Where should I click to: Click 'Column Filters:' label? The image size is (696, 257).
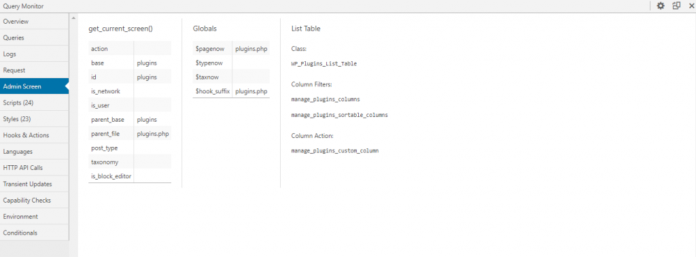(311, 84)
